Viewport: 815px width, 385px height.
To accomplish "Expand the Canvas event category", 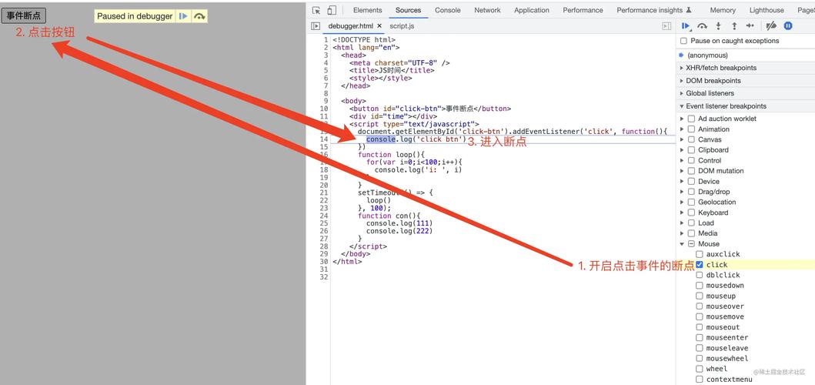I will coord(682,139).
